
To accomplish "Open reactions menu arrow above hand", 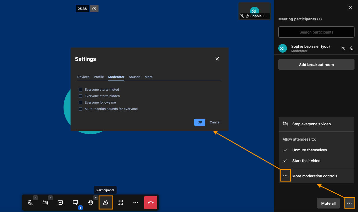I will coord(96,198).
